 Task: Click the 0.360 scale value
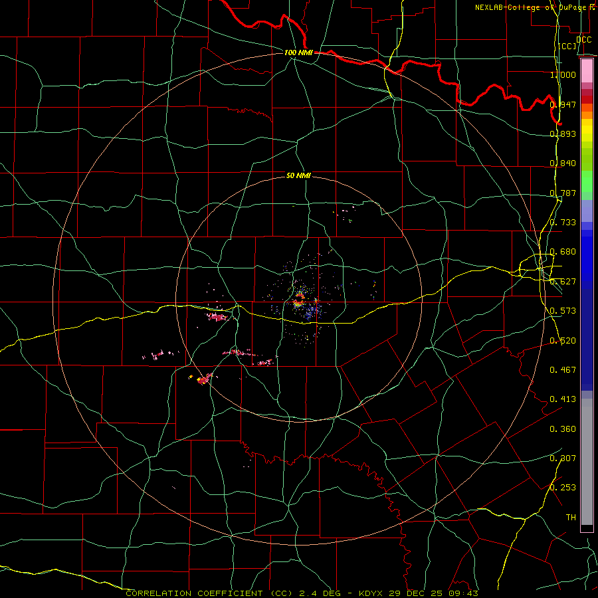tap(563, 429)
